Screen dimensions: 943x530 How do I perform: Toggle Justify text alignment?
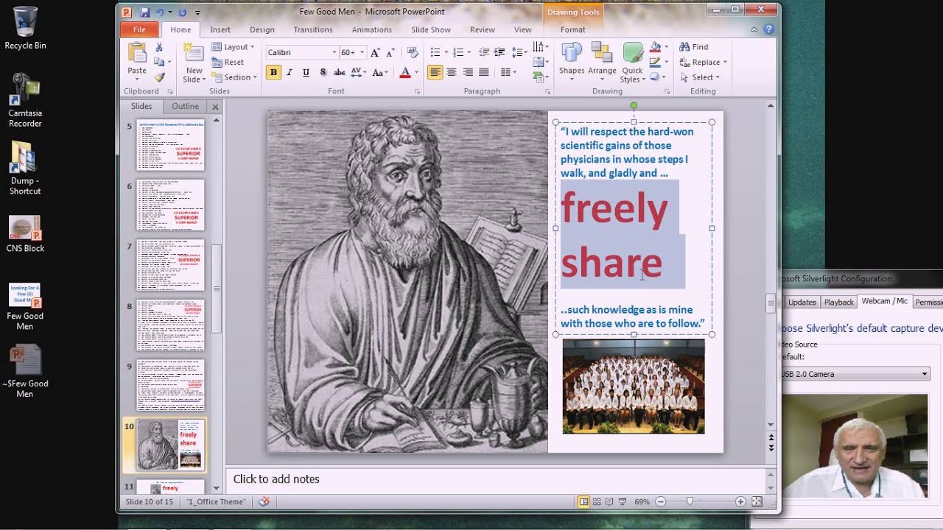pos(483,72)
